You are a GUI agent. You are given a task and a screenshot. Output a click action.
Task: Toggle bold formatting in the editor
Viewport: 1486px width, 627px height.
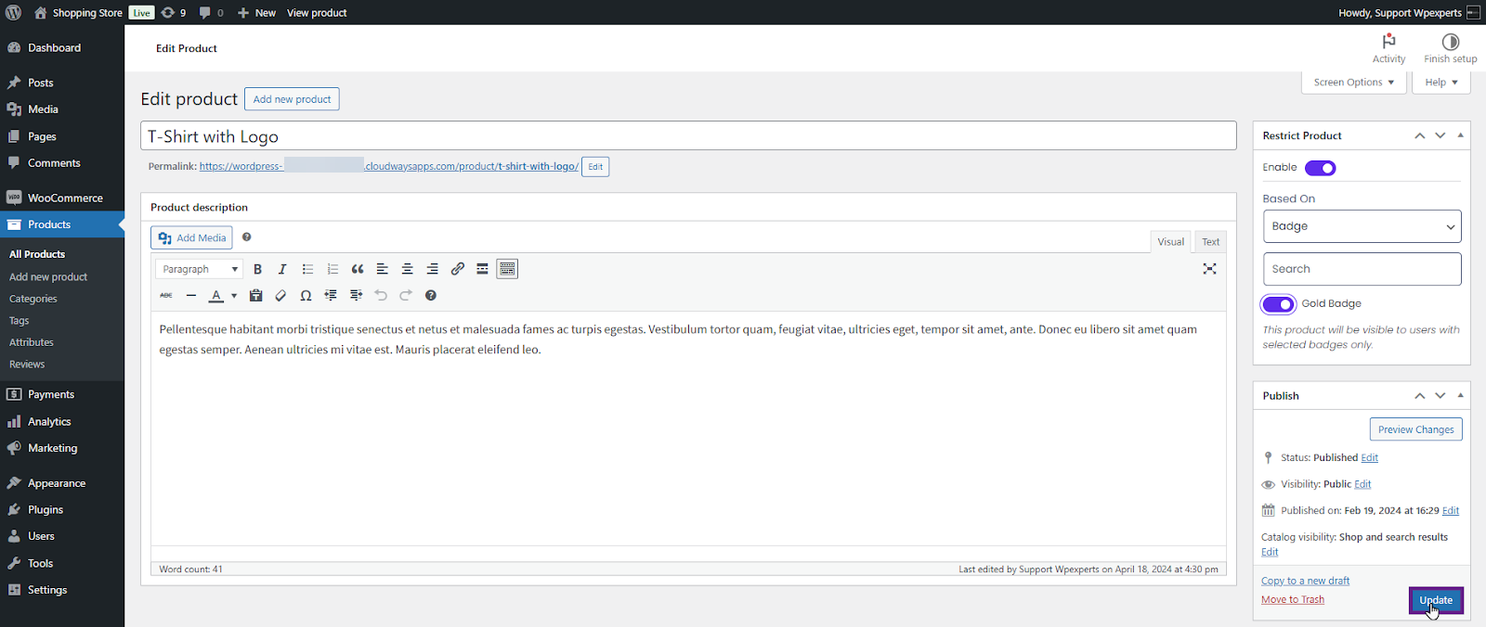pos(257,269)
